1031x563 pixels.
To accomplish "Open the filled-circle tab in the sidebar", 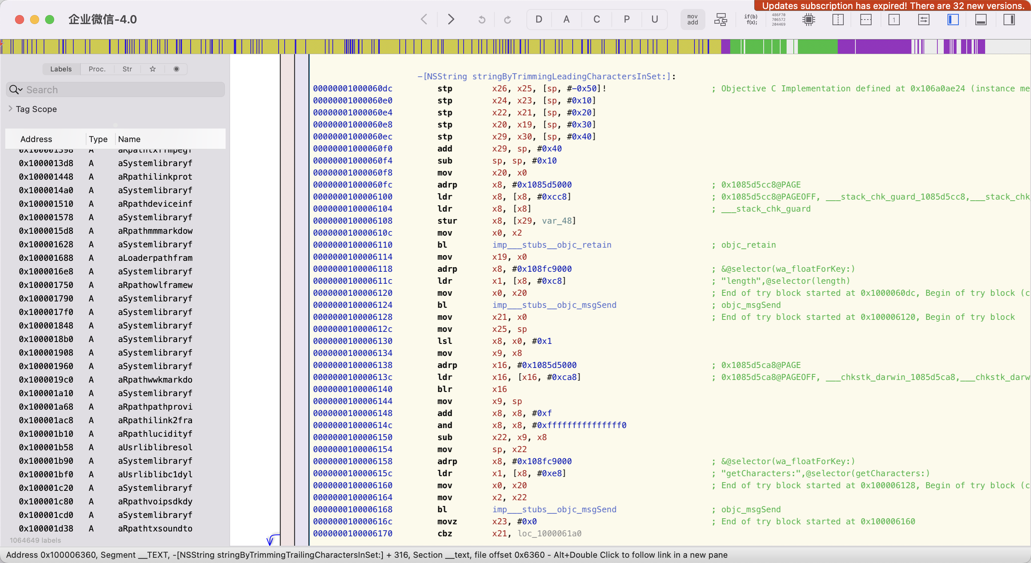I will click(176, 69).
